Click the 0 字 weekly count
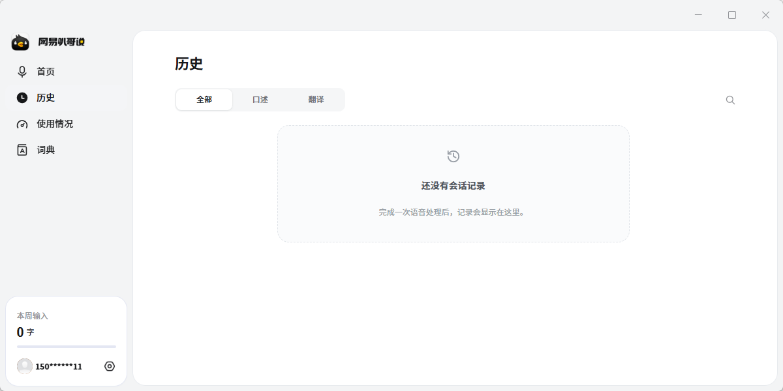 point(25,332)
